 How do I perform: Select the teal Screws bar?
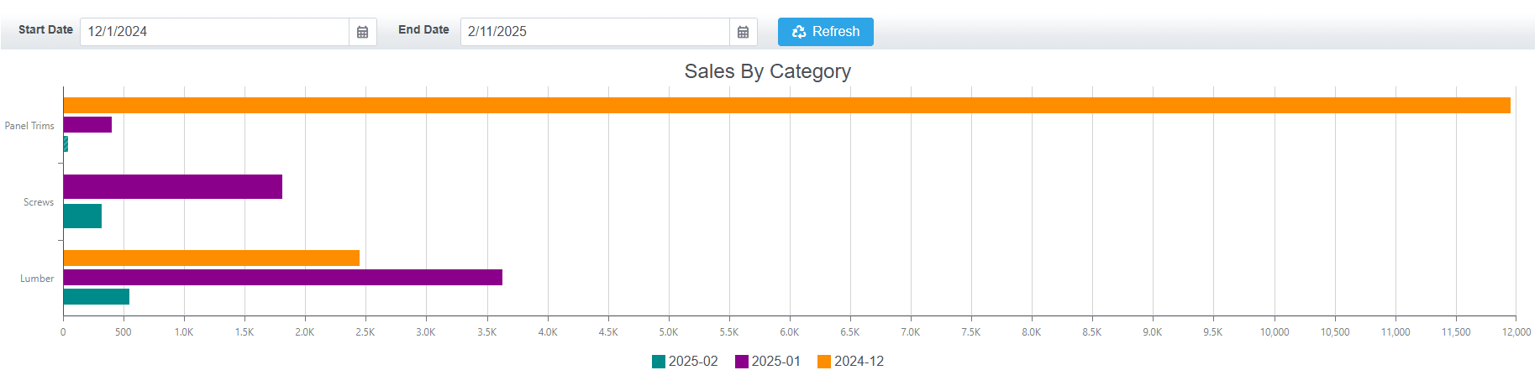coord(82,216)
